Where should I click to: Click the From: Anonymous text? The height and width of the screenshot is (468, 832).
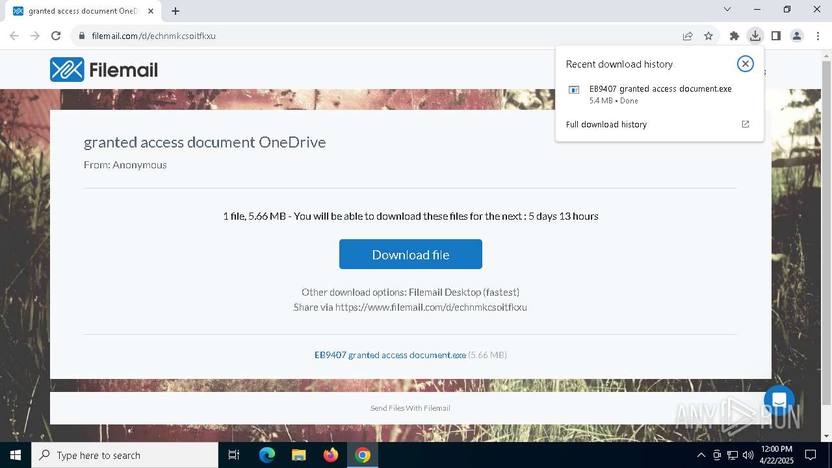(x=125, y=165)
